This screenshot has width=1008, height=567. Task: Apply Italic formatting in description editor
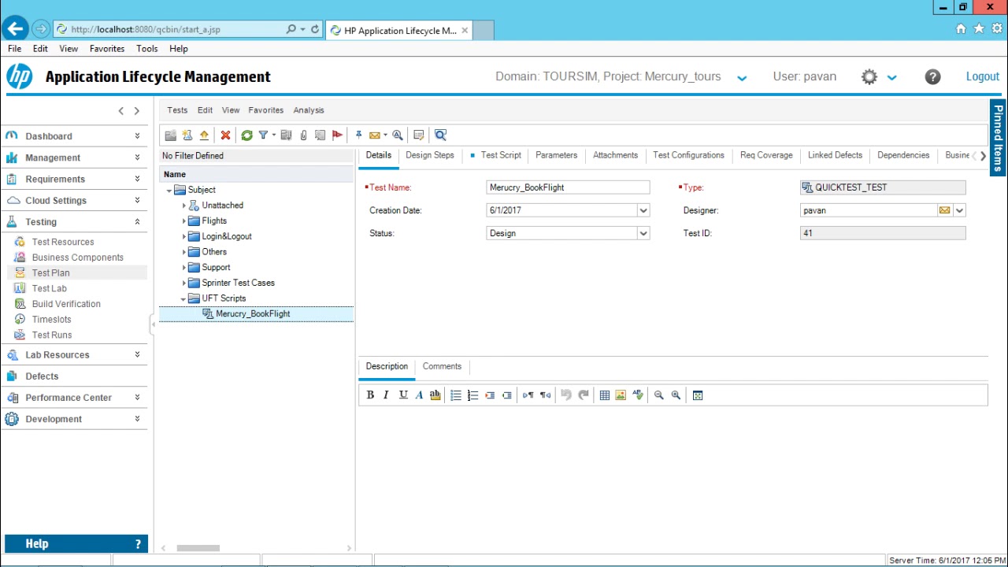click(x=386, y=395)
